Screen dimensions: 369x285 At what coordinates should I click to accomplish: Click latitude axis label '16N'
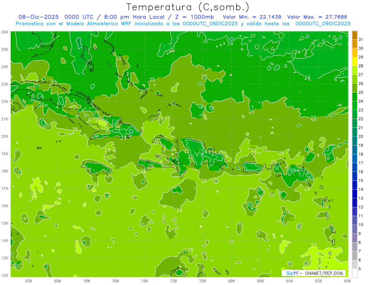(5, 206)
